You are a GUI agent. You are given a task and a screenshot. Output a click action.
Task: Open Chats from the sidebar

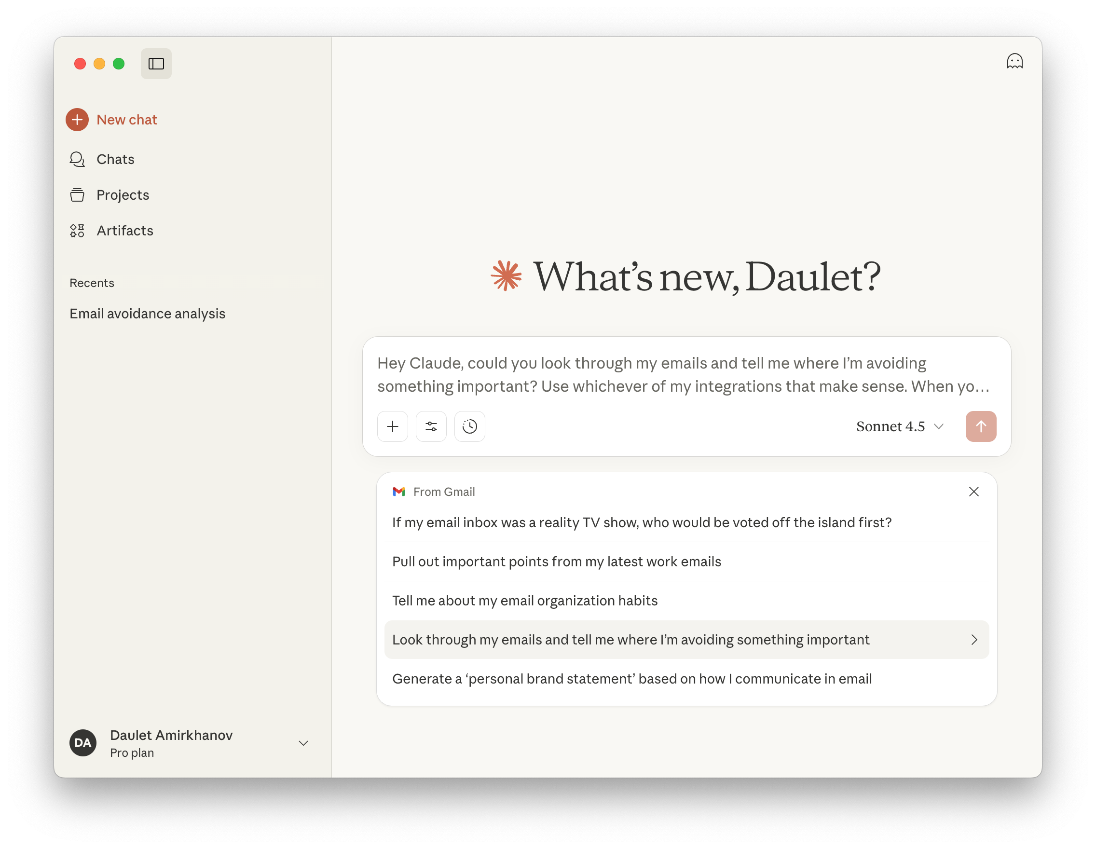(115, 159)
